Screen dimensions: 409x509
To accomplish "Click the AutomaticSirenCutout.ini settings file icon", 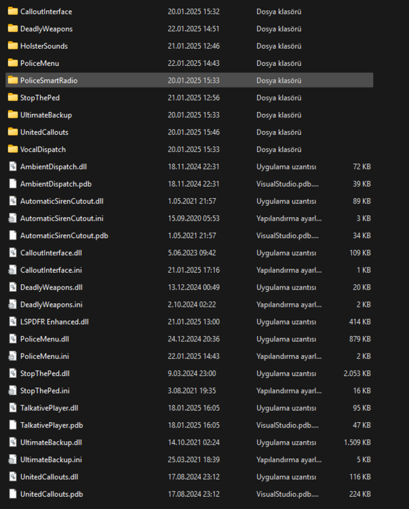I will (x=13, y=218).
